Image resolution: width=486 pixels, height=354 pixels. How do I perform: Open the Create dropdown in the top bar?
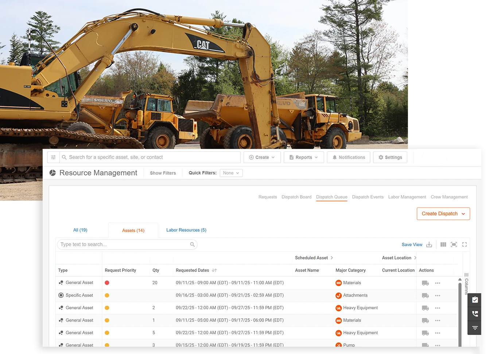[262, 157]
